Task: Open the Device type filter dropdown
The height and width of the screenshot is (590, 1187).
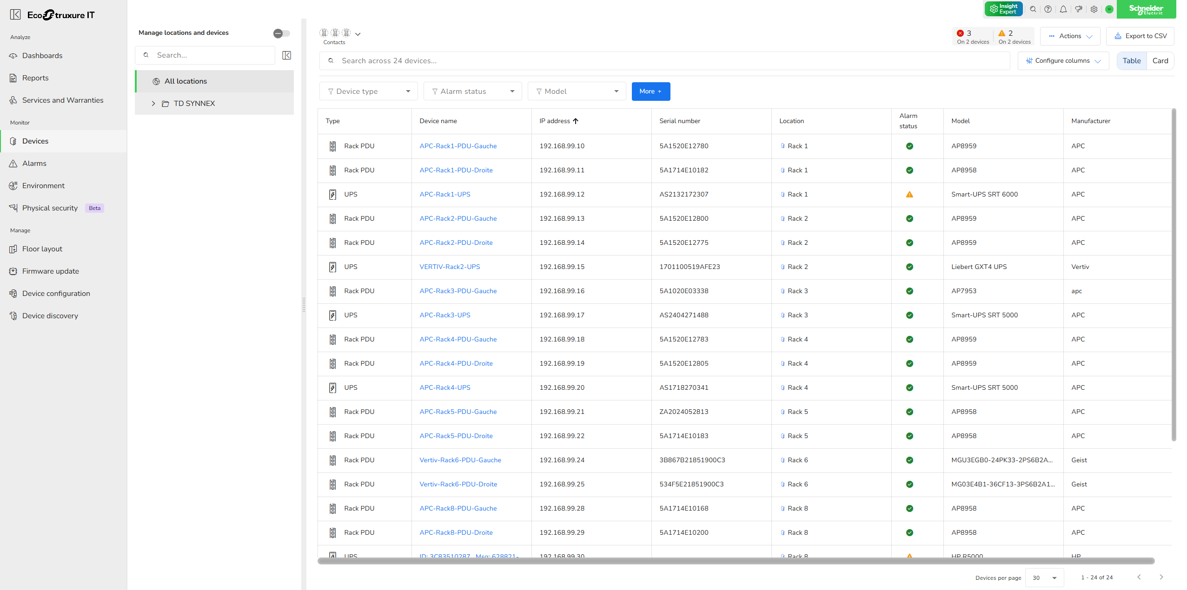Action: coord(368,92)
